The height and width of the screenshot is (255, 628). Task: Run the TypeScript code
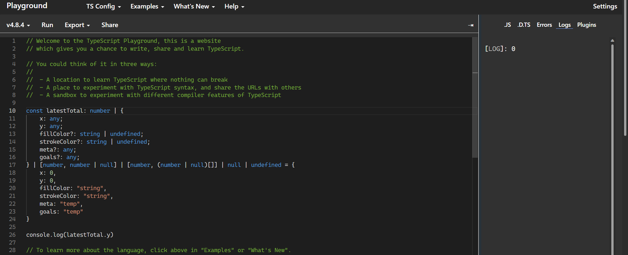(47, 25)
